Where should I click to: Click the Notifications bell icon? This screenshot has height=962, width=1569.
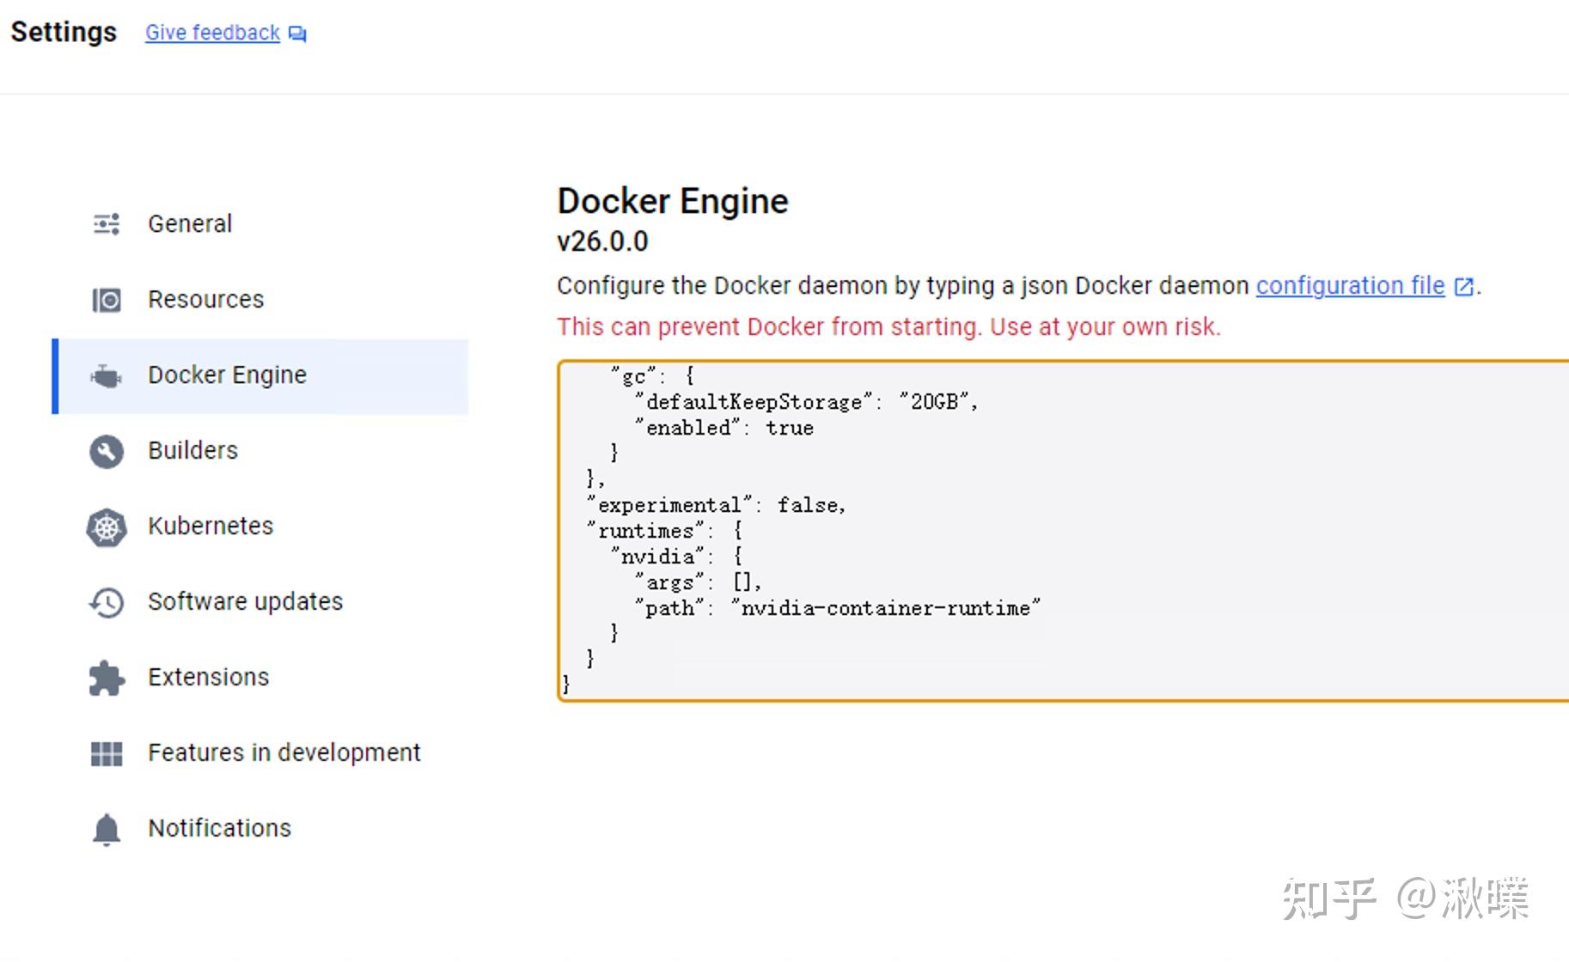click(x=107, y=829)
